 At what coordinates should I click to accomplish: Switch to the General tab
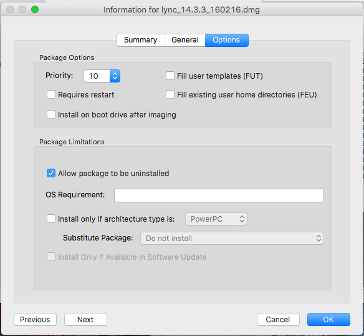(184, 40)
